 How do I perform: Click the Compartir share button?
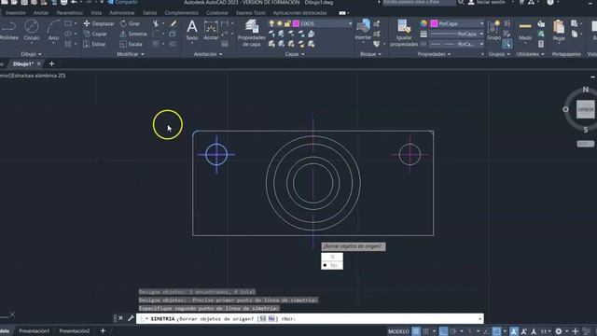[122, 2]
